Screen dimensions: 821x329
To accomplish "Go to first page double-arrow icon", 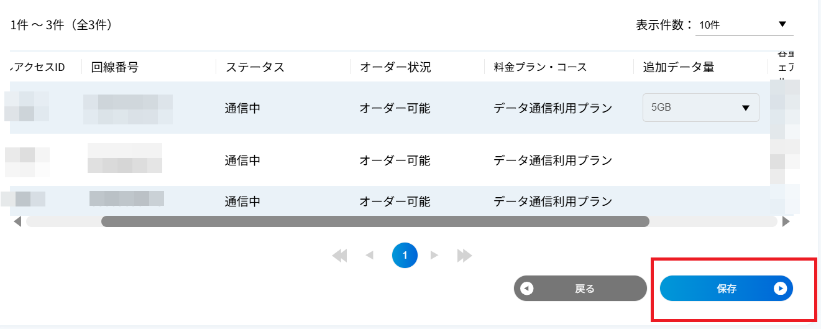I will [339, 255].
